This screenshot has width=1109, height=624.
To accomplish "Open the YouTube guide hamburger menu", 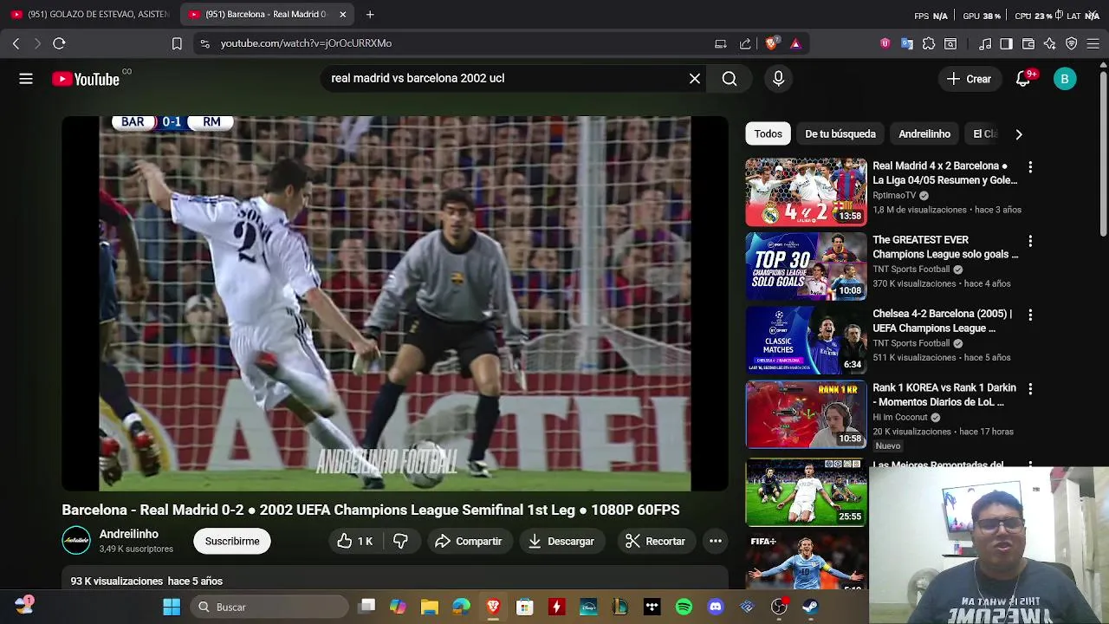I will (26, 79).
